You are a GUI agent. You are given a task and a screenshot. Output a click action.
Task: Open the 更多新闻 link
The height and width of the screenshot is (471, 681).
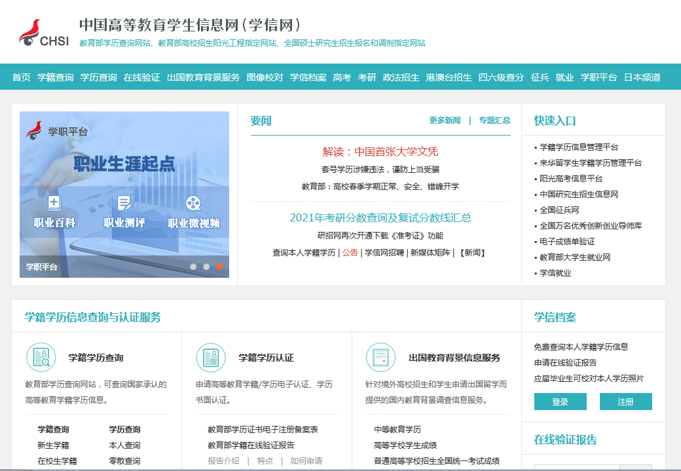[x=445, y=121]
